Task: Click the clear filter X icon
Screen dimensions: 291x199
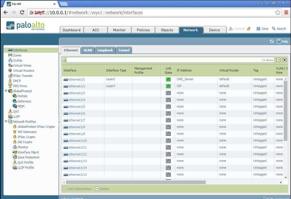Action: [284, 60]
